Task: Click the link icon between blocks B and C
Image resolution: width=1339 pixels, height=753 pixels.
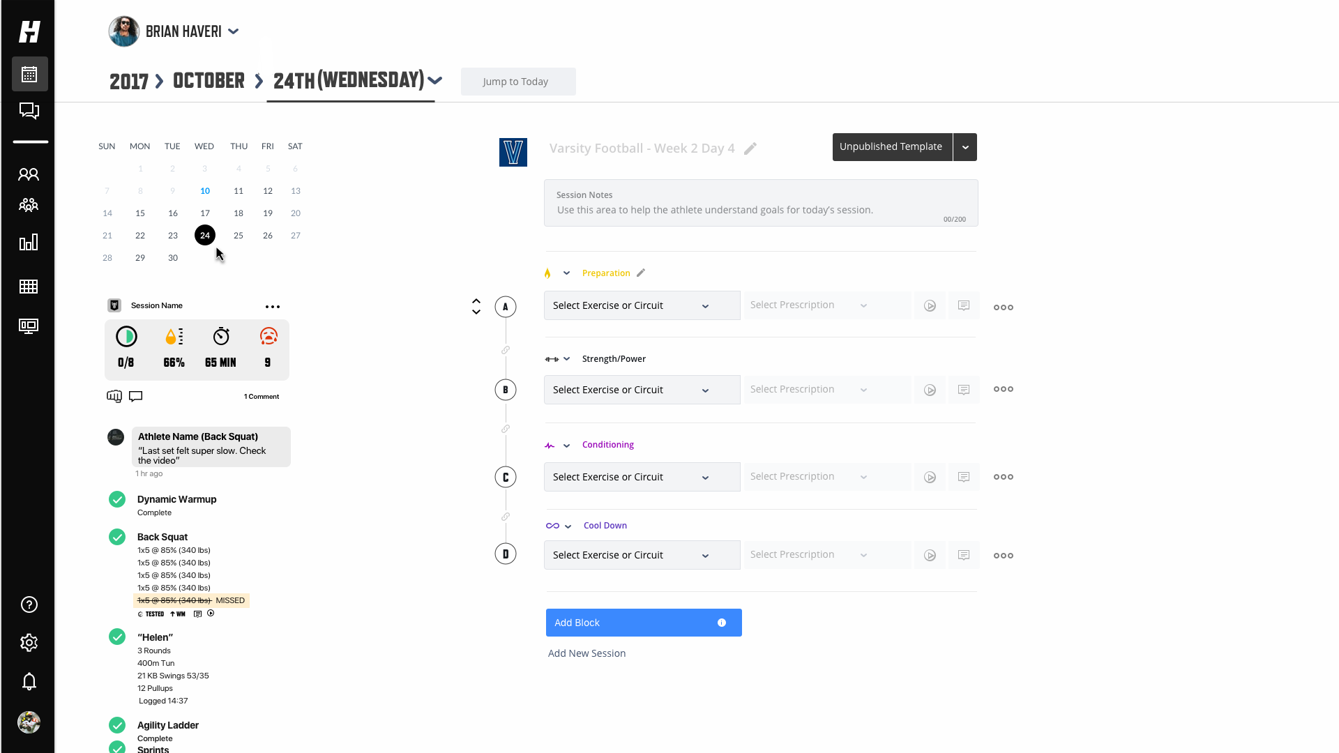Action: 506,429
